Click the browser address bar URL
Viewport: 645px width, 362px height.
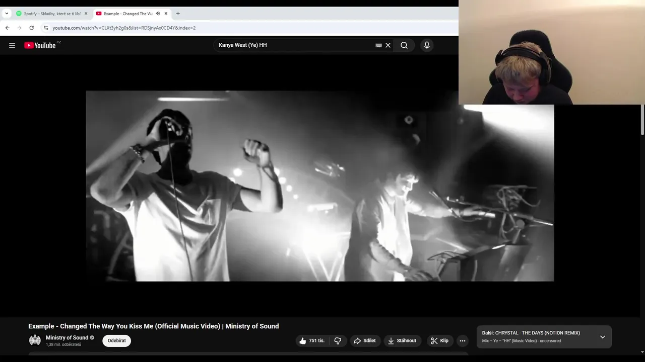[124, 28]
